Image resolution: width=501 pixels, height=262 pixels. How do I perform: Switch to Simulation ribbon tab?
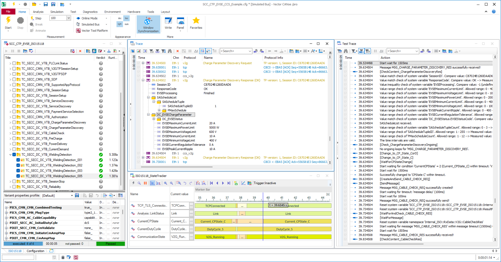pyautogui.click(x=57, y=12)
